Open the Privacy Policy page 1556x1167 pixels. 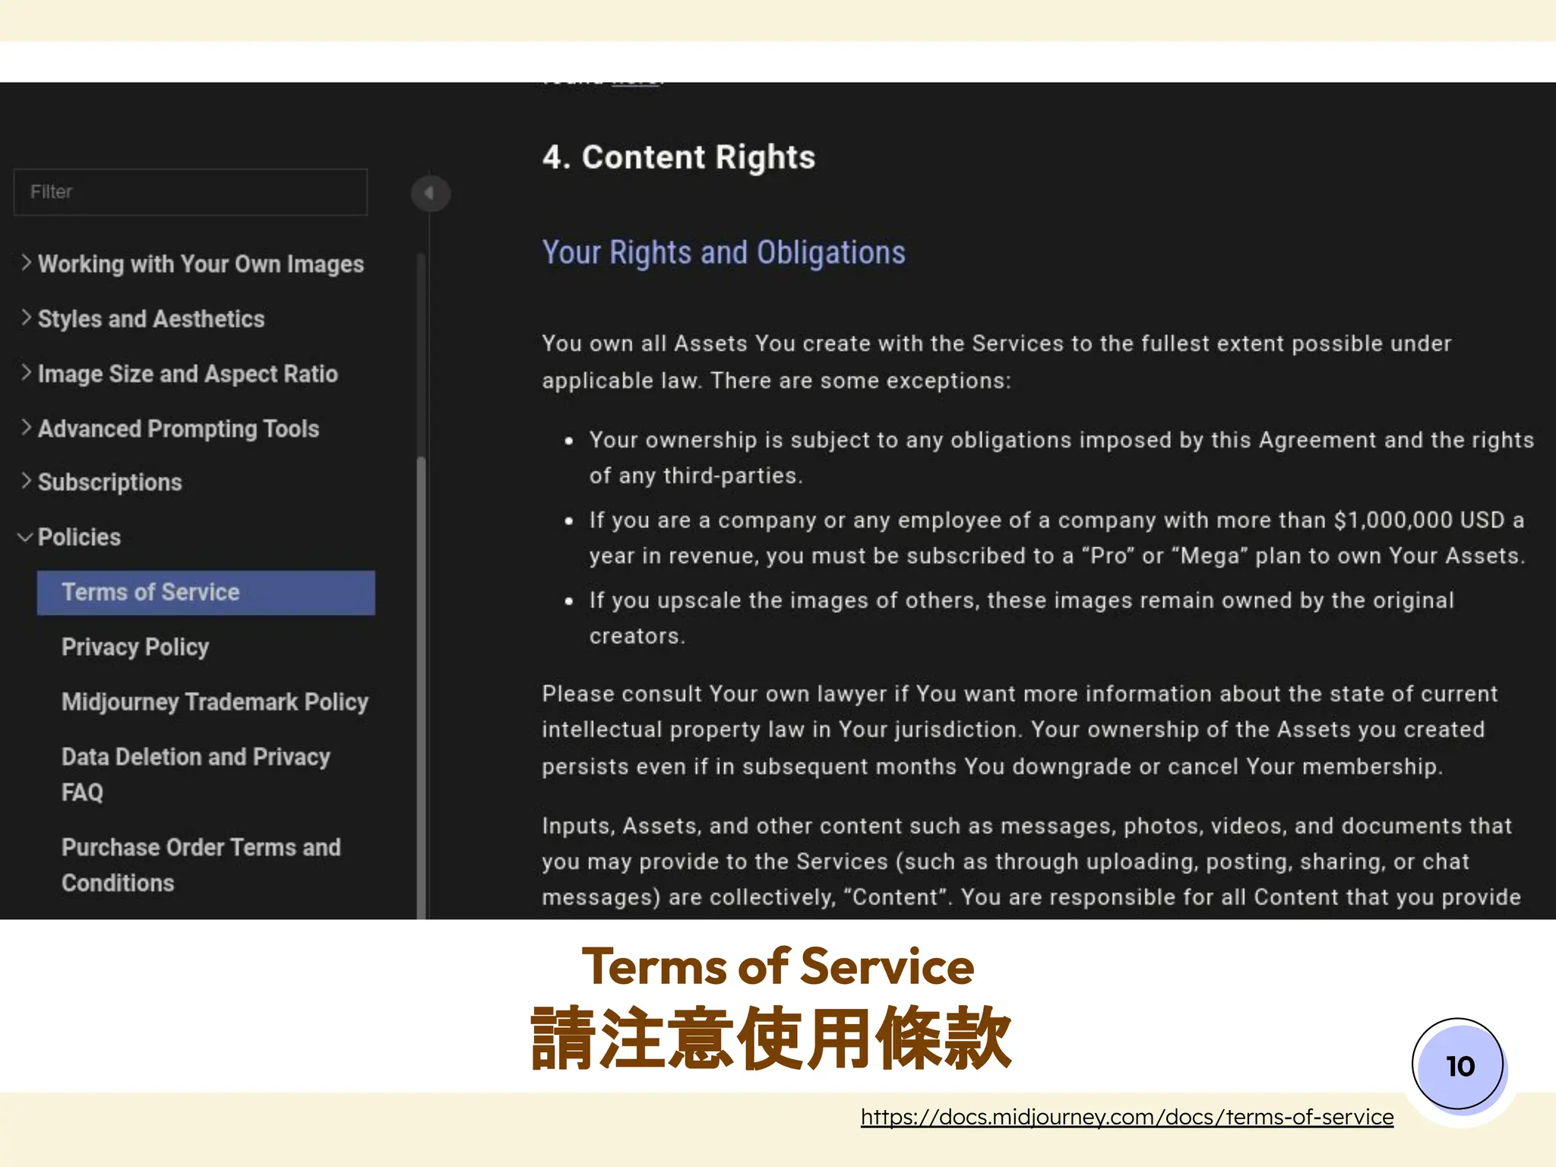point(135,647)
